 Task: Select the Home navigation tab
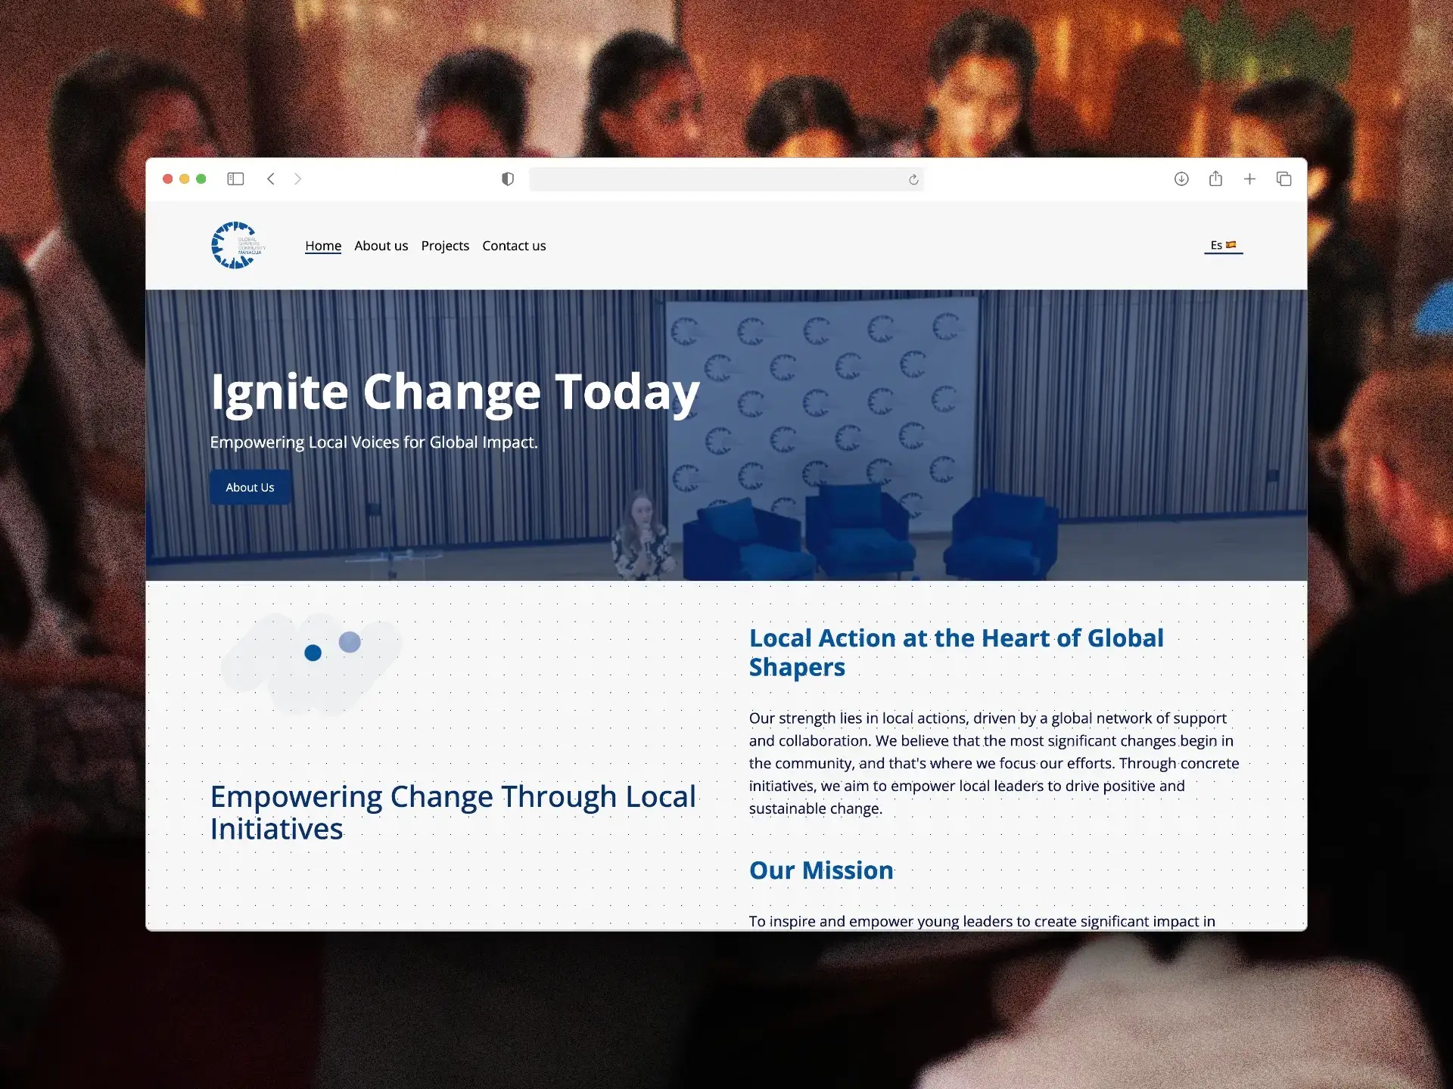[x=324, y=245]
